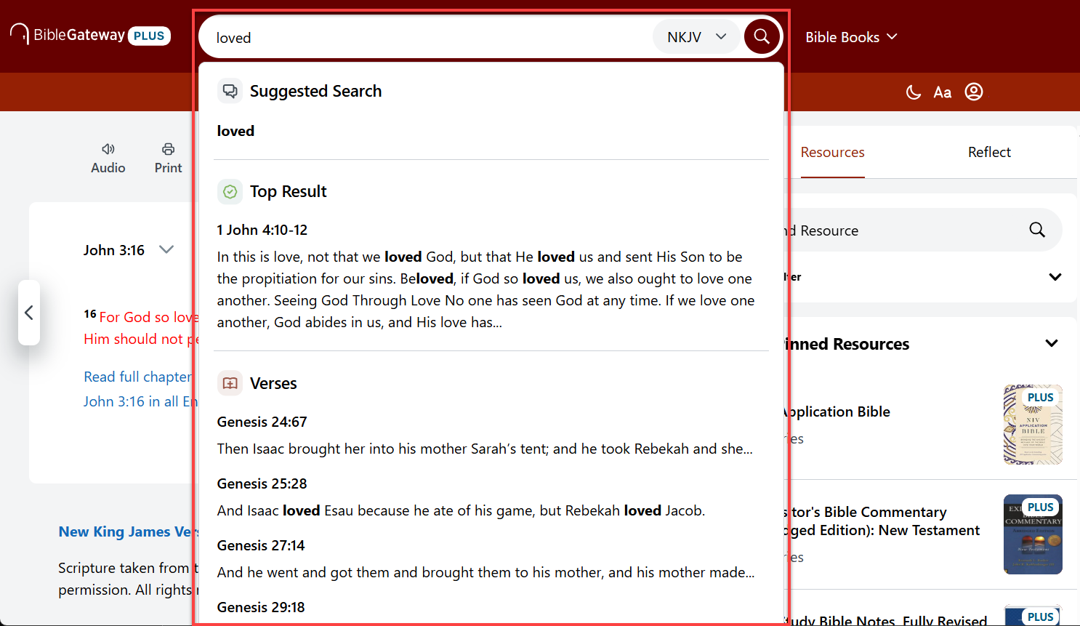The image size is (1080, 626).
Task: Expand the John 3:16 passage dropdown
Action: click(166, 249)
